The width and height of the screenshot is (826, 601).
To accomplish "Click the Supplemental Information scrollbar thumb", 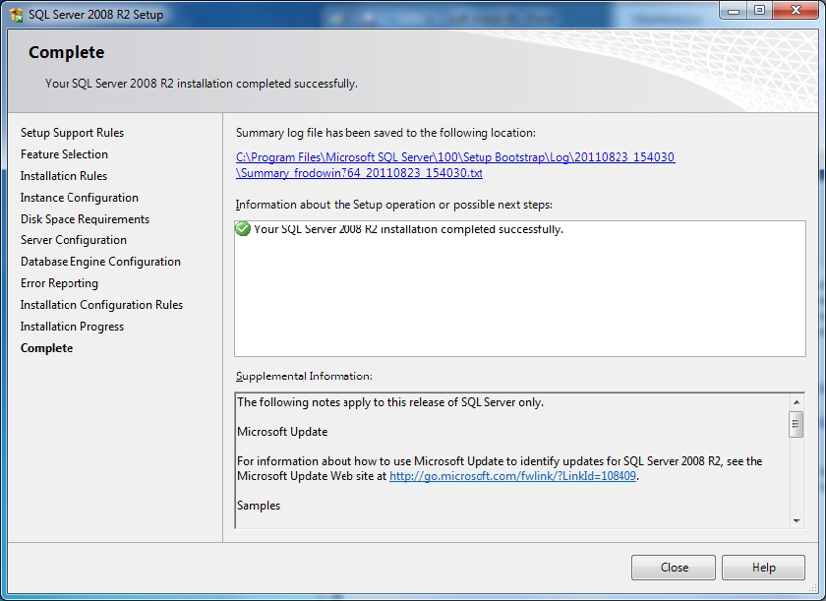I will point(796,425).
